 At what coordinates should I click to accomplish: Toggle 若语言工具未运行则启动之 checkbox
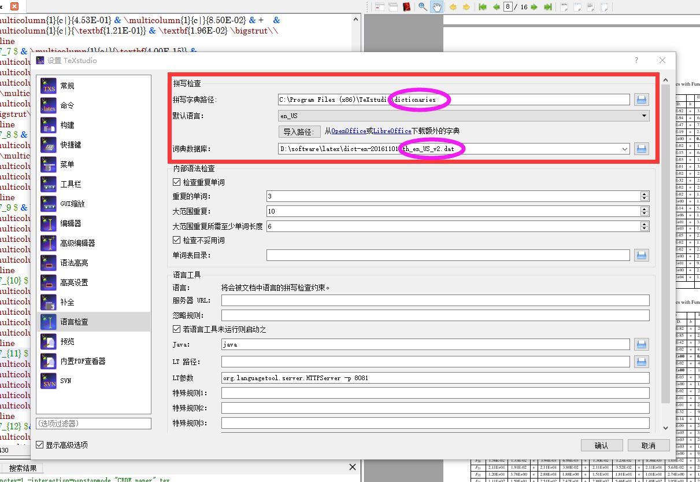[177, 329]
